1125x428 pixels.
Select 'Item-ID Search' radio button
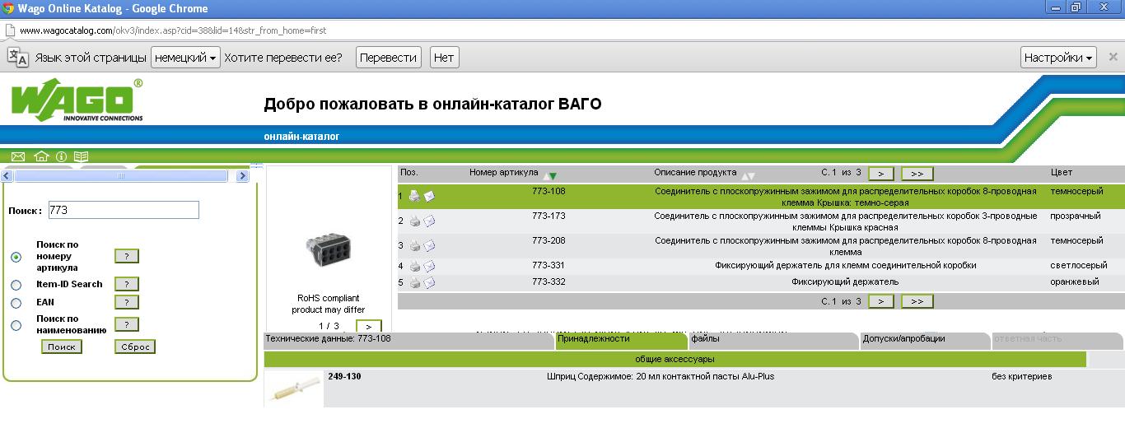(x=16, y=285)
